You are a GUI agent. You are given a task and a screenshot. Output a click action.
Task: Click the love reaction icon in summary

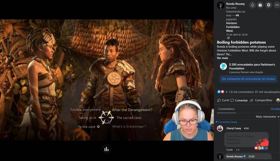click(222, 92)
